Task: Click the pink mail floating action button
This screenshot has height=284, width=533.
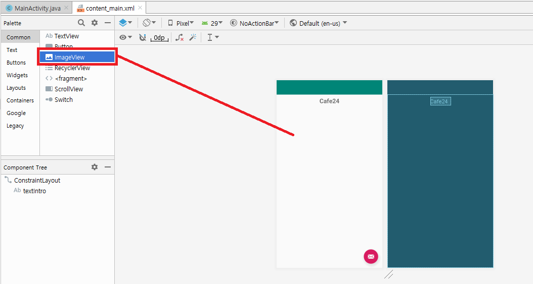Action: point(371,257)
